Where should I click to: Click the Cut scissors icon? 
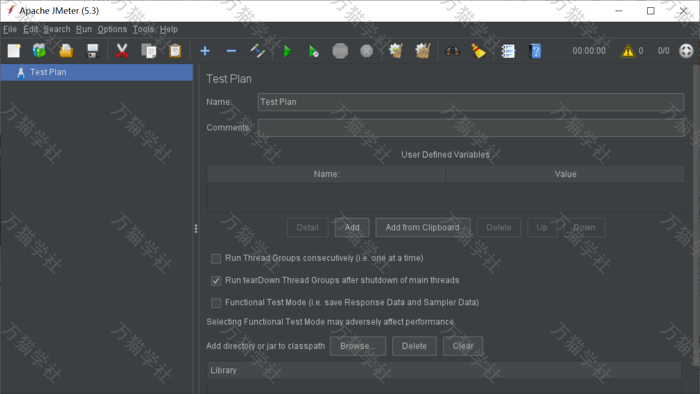pyautogui.click(x=122, y=51)
